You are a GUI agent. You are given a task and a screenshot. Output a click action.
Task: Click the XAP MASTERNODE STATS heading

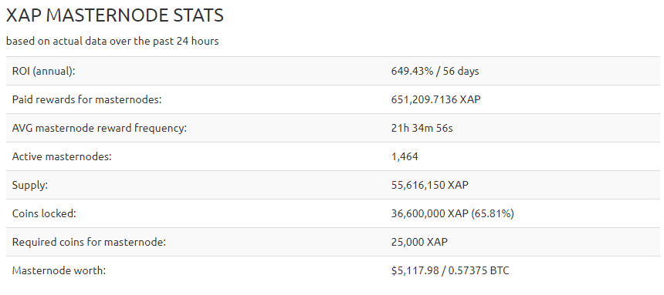[x=115, y=15]
